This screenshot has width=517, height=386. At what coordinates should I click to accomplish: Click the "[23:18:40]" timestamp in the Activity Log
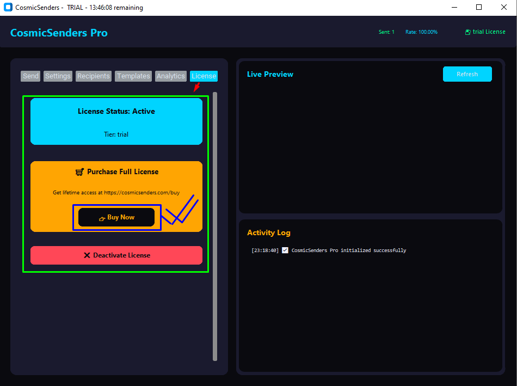265,250
